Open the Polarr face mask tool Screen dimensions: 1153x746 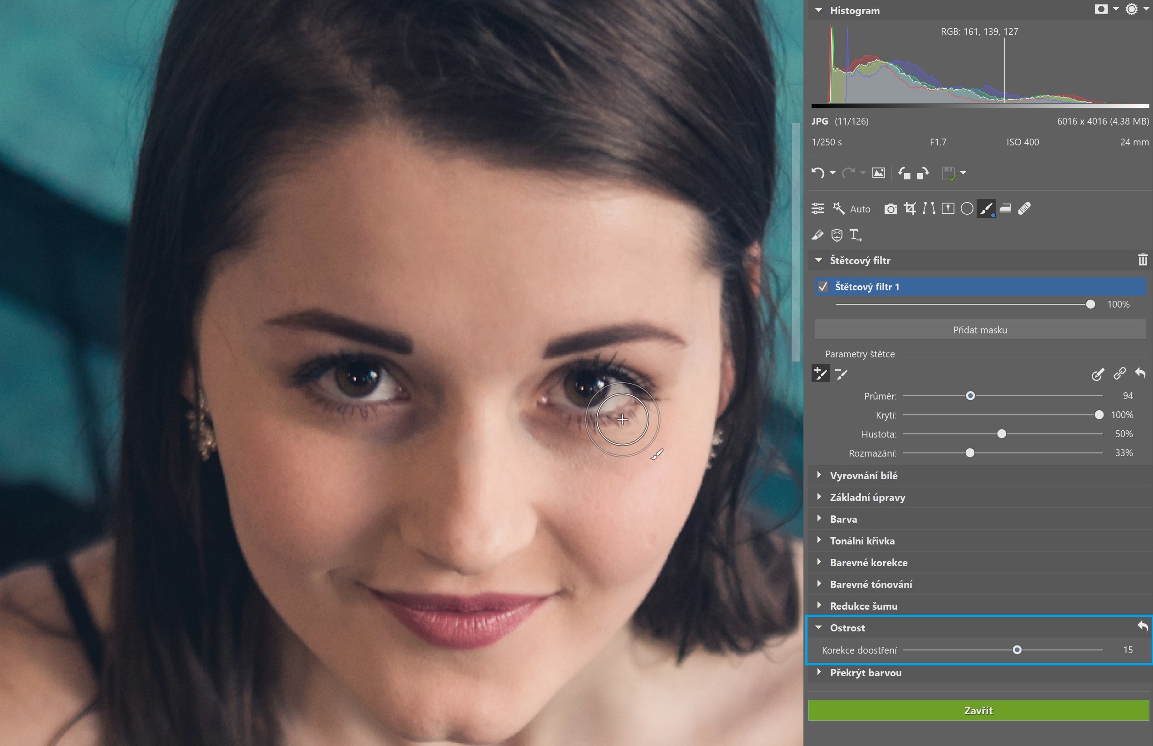[x=837, y=235]
